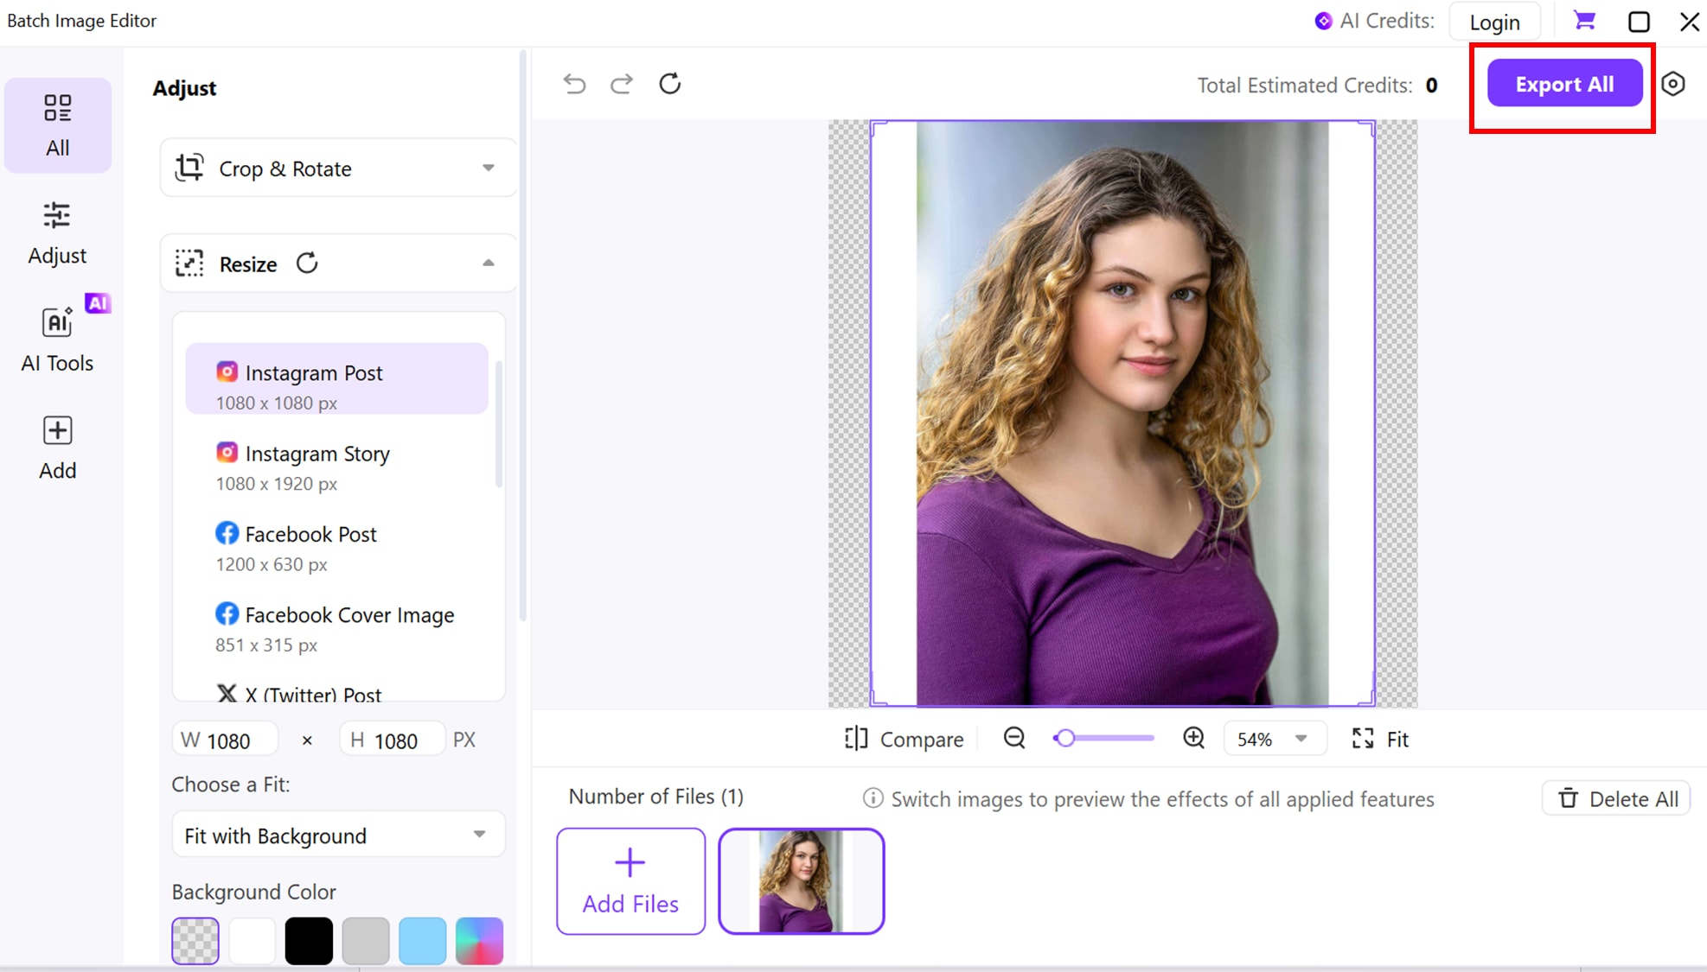Viewport: 1707px width, 972px height.
Task: Click the reset refresh icon in top toolbar
Action: (670, 84)
